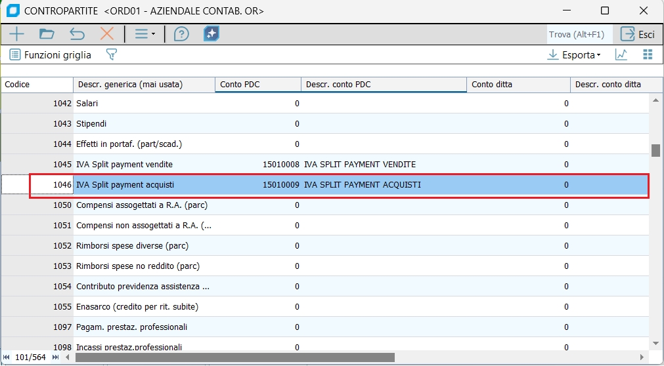
Task: Jump to first record navigation arrow
Action: coord(7,357)
